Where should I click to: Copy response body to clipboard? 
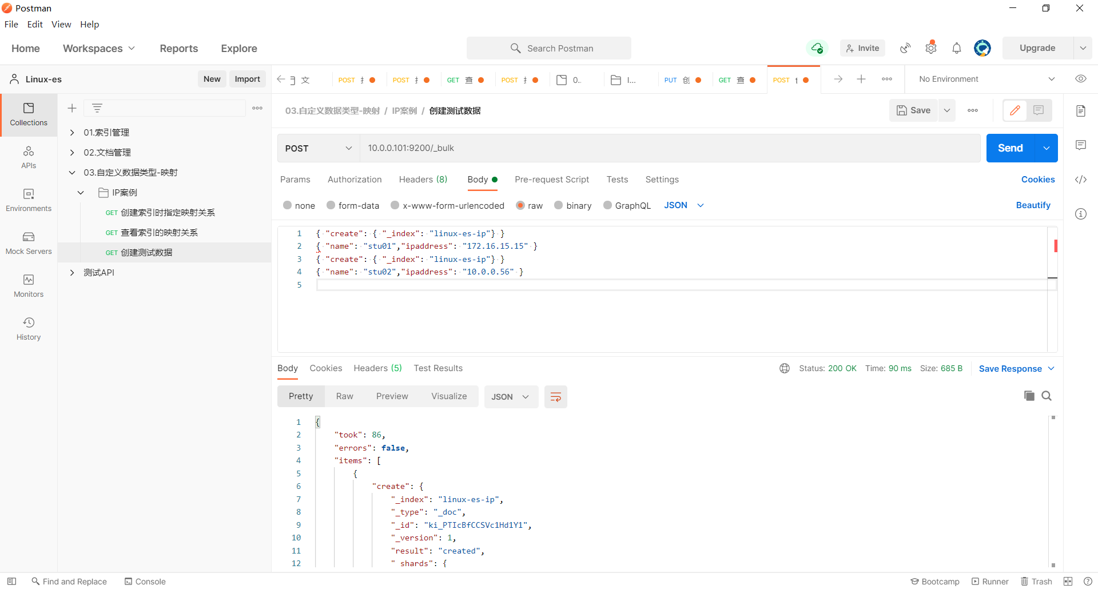(1029, 396)
